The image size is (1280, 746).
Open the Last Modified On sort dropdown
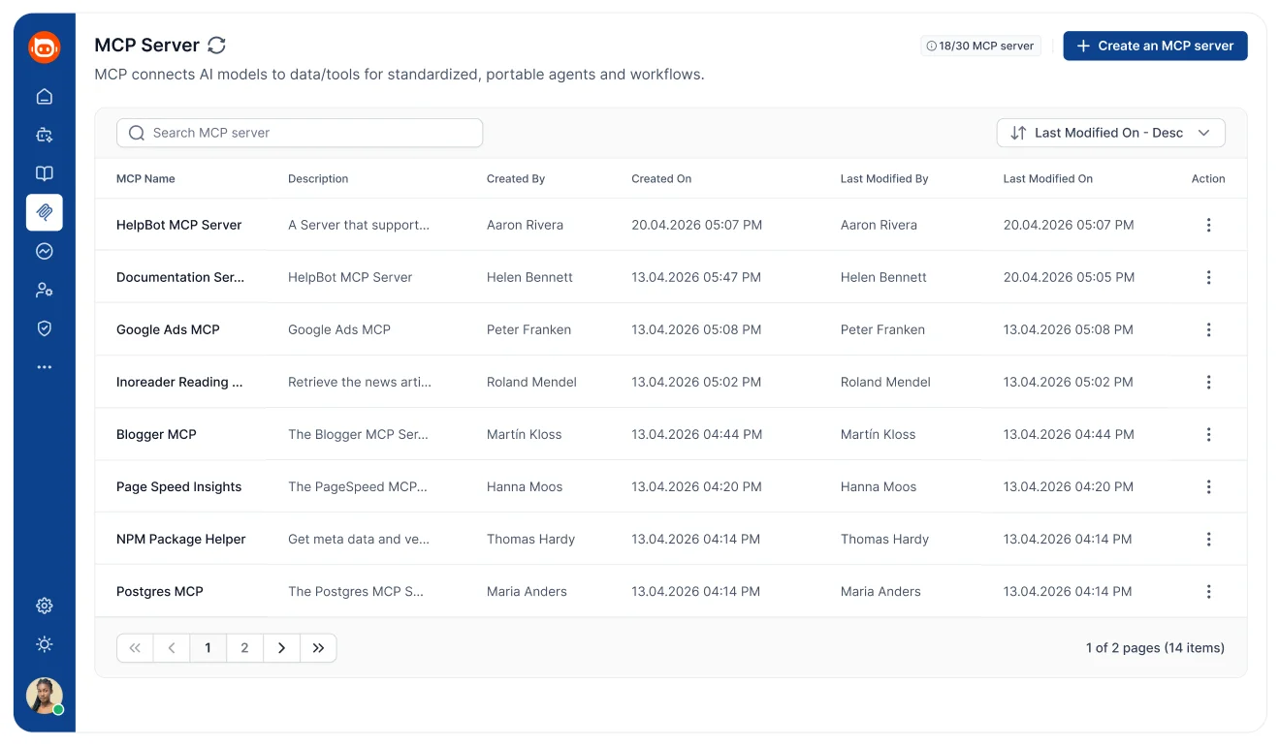(x=1111, y=133)
